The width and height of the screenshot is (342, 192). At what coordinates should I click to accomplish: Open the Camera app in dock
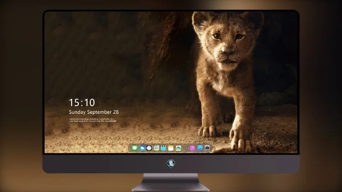point(207,148)
